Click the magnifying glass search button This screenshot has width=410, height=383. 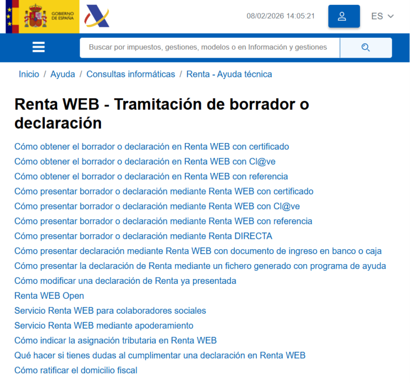[x=366, y=47]
